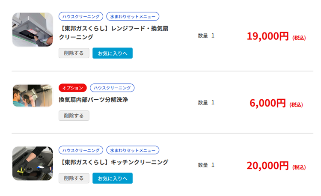321x196 pixels.
Task: Click the 6,000円 price text
Action: (267, 103)
